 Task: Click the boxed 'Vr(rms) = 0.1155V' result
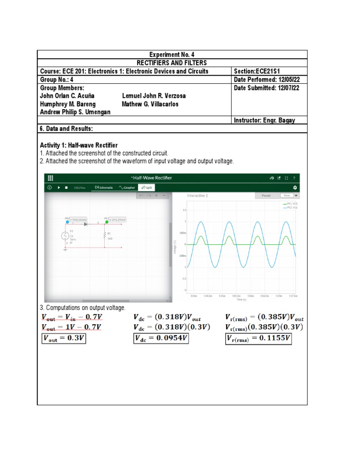258,339
